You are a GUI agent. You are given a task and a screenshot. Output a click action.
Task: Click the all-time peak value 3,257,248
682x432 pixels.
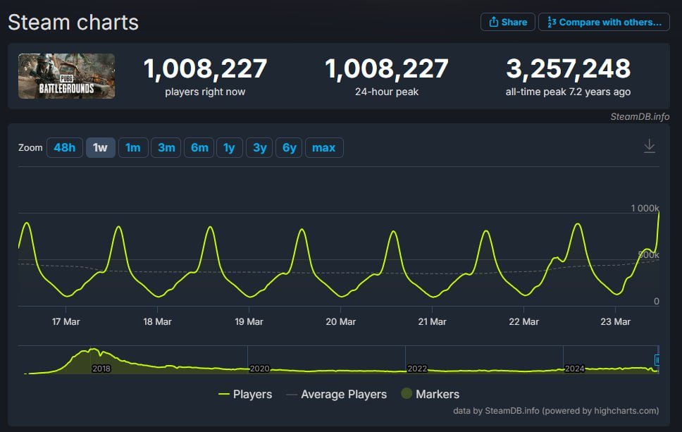(x=568, y=69)
